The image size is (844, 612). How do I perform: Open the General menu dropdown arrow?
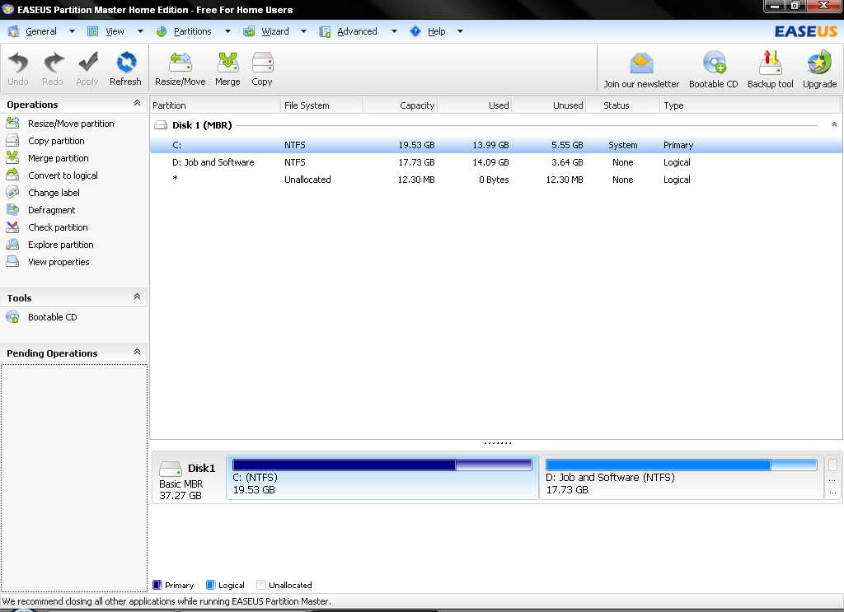coord(72,31)
